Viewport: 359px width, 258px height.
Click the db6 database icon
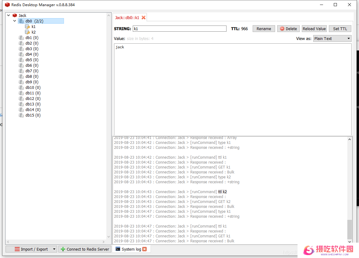point(21,65)
